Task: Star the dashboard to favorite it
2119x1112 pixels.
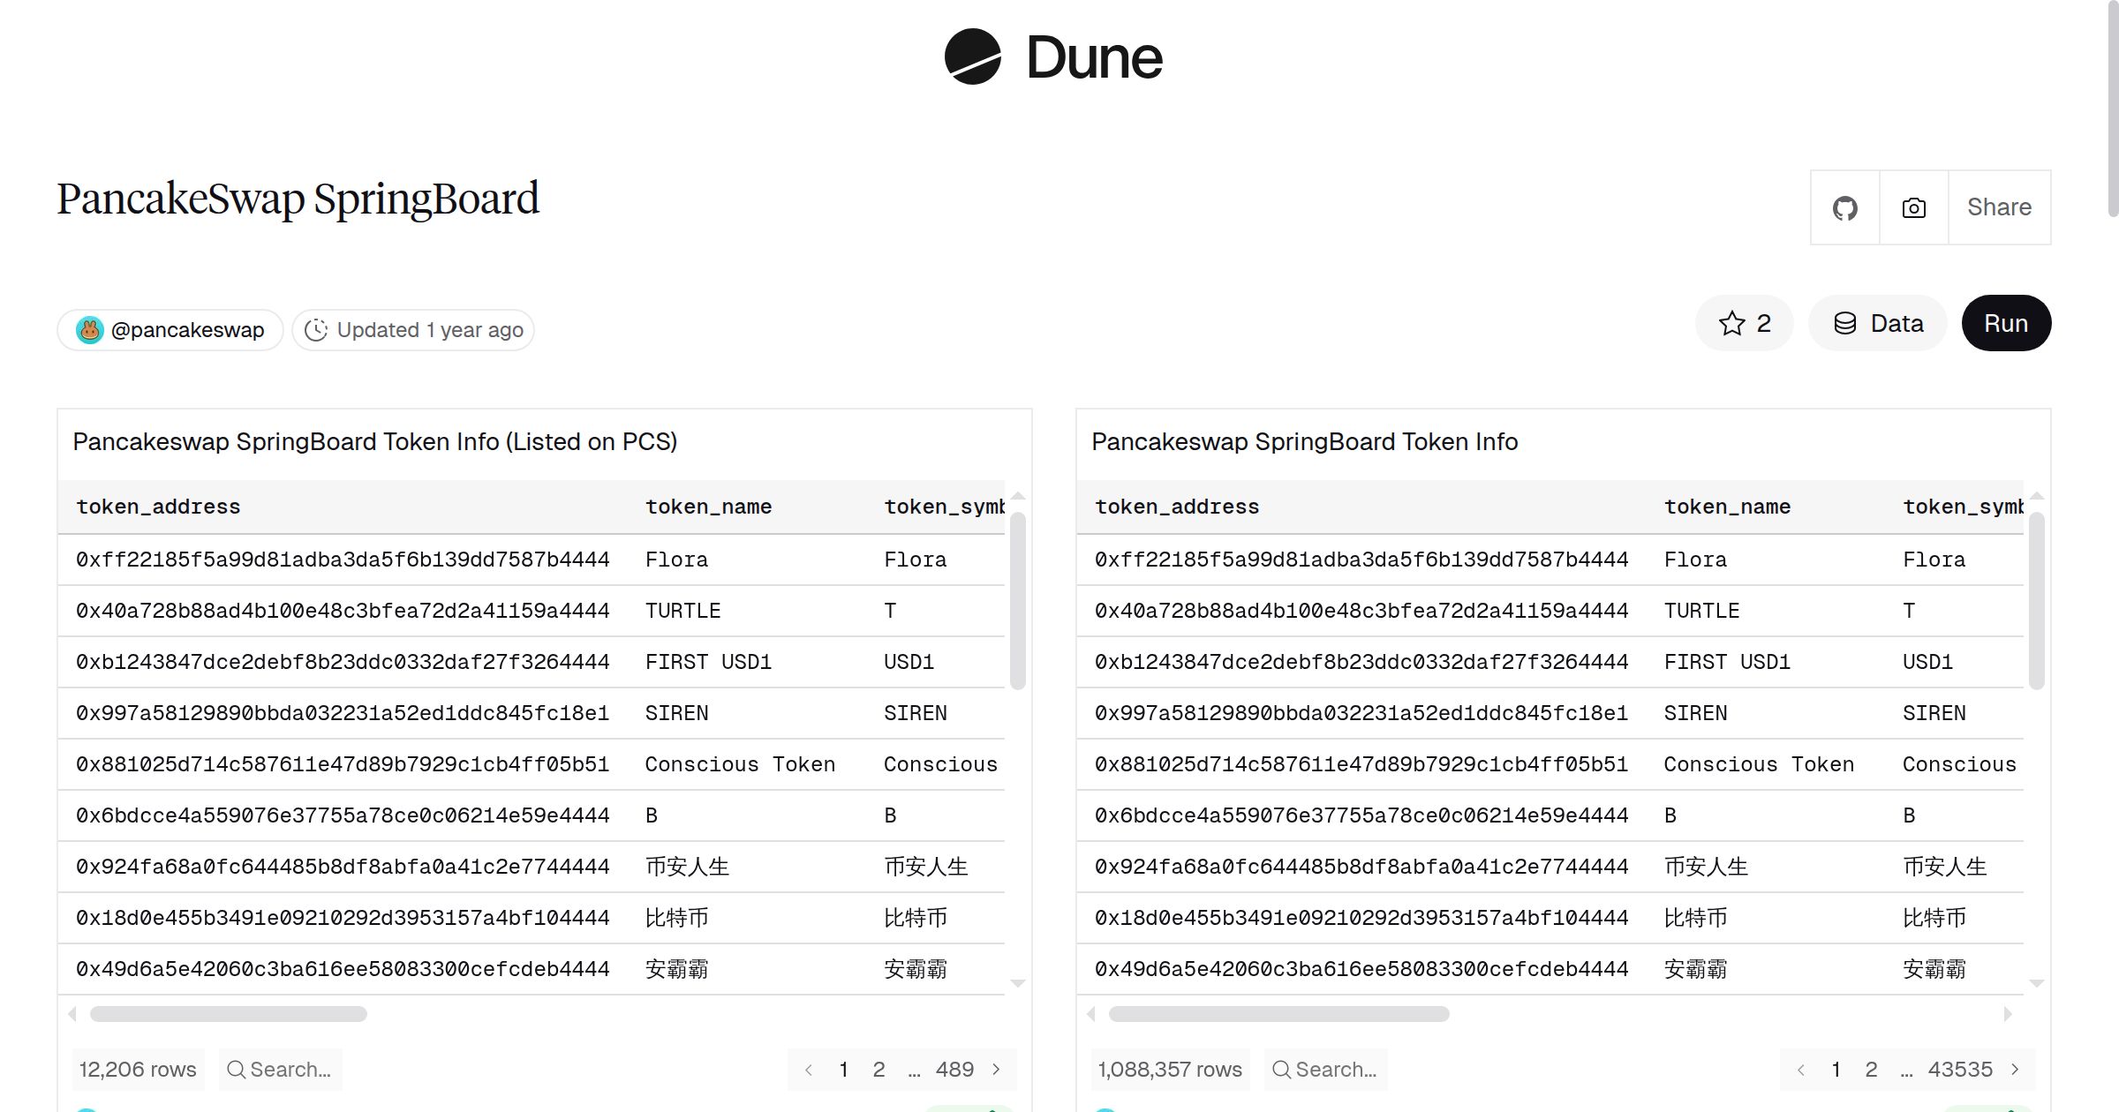Action: [x=1732, y=323]
